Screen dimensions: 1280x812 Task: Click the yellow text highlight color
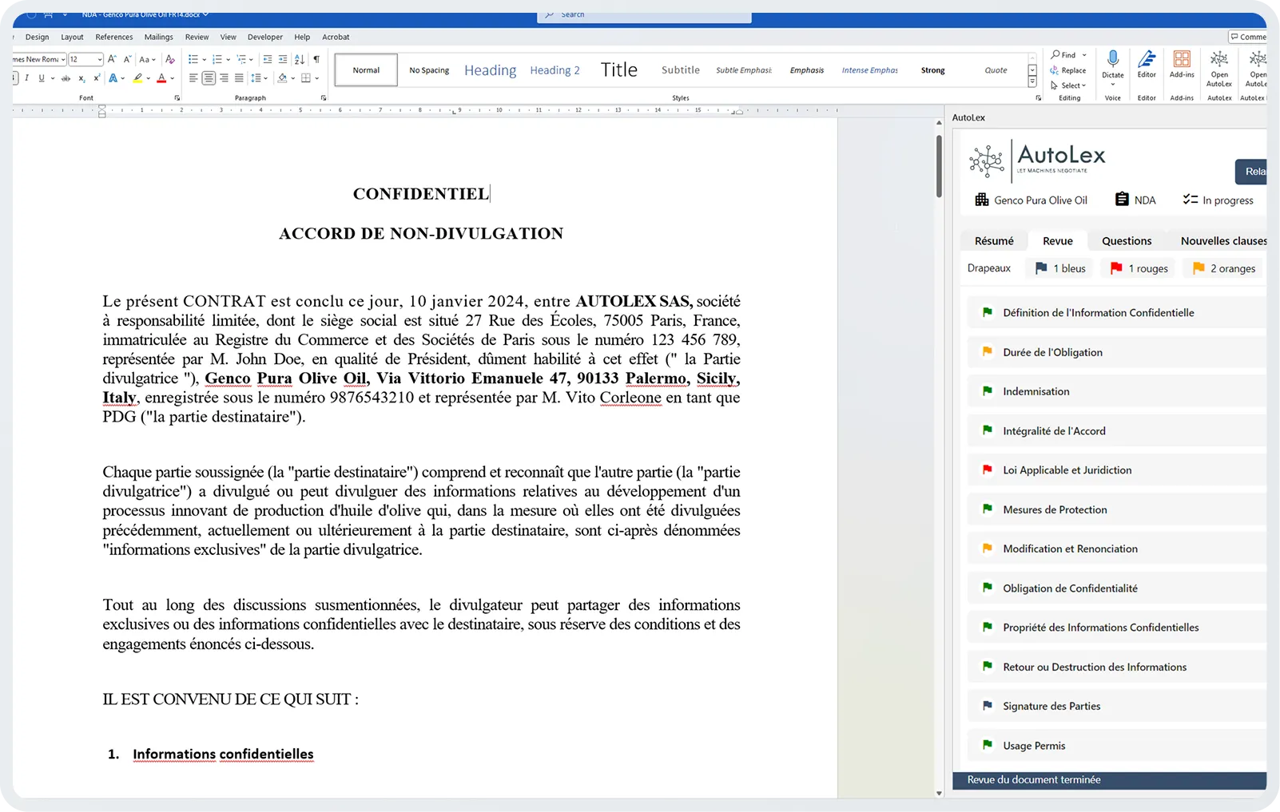(137, 78)
